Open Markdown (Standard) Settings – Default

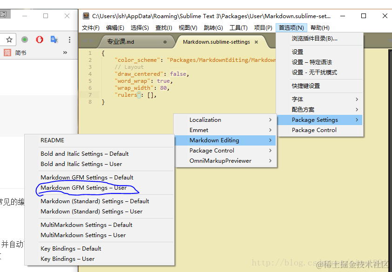pyautogui.click(x=100, y=201)
